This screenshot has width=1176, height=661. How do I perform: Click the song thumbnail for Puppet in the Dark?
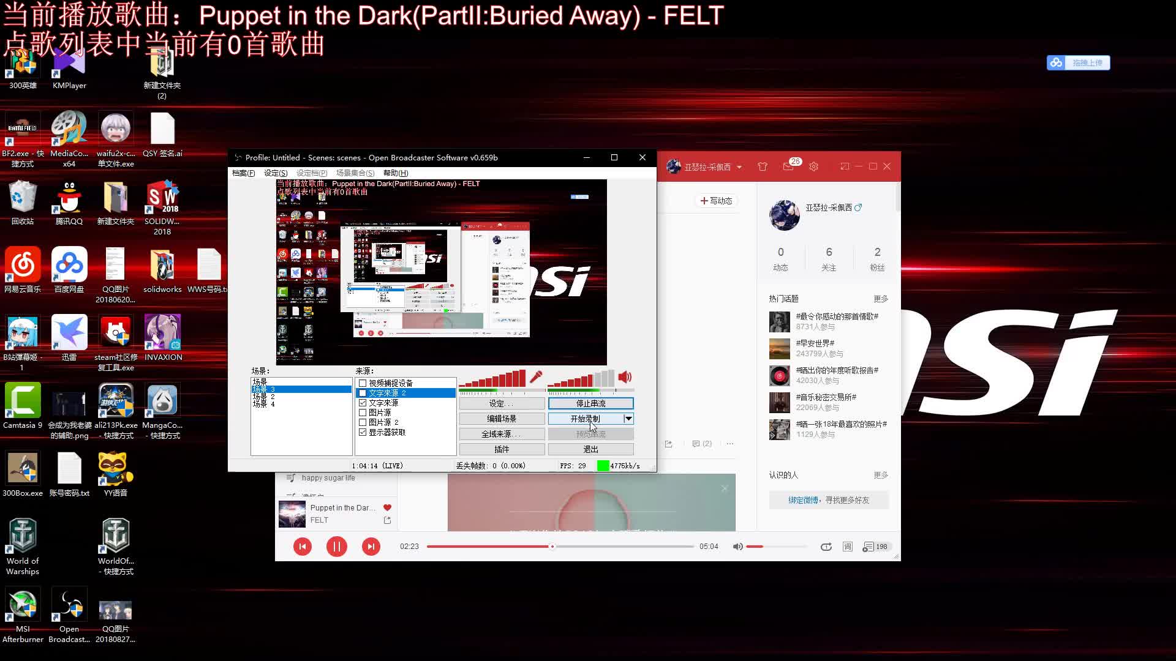pos(292,513)
